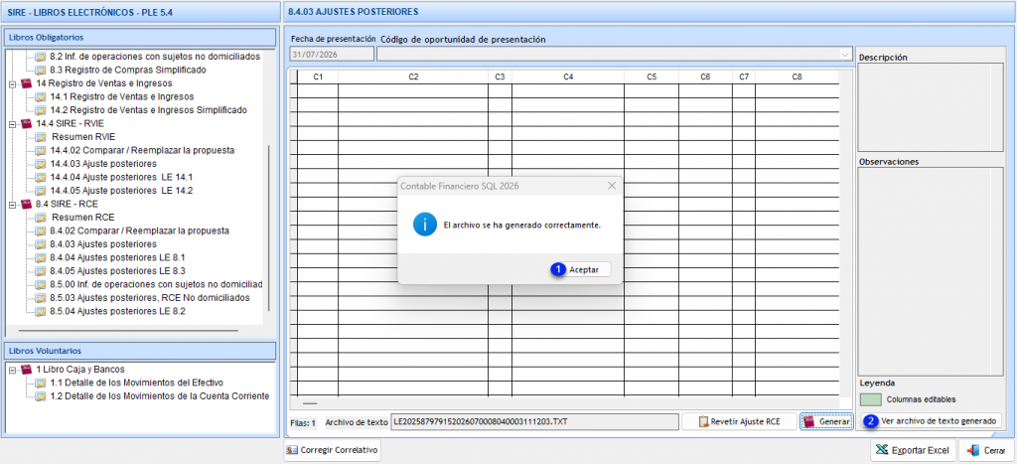Click icon beside 14.4.02 Comparar / Reemplazar
1017x464 pixels.
(40, 150)
